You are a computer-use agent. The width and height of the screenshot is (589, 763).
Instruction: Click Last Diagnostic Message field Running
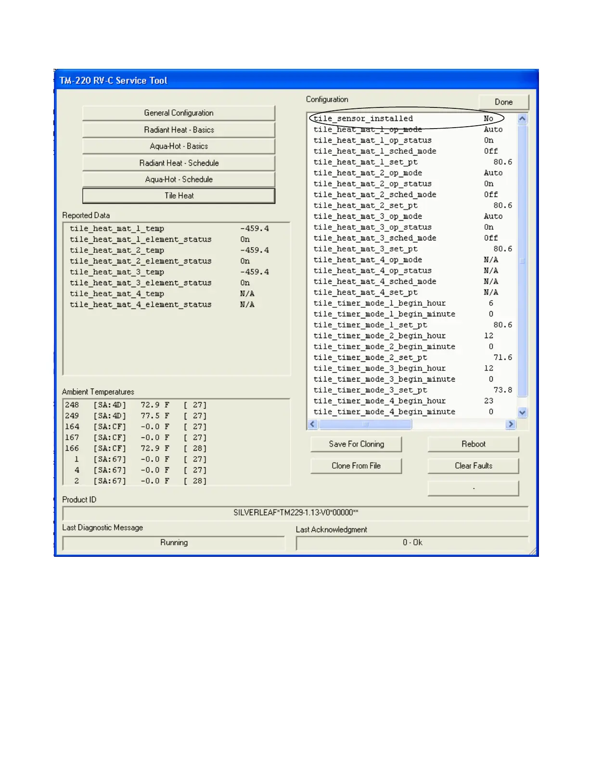click(x=174, y=543)
